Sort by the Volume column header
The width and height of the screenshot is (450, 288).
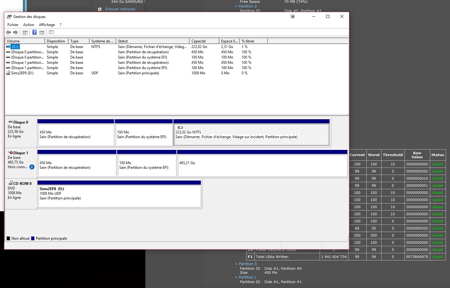click(25, 41)
